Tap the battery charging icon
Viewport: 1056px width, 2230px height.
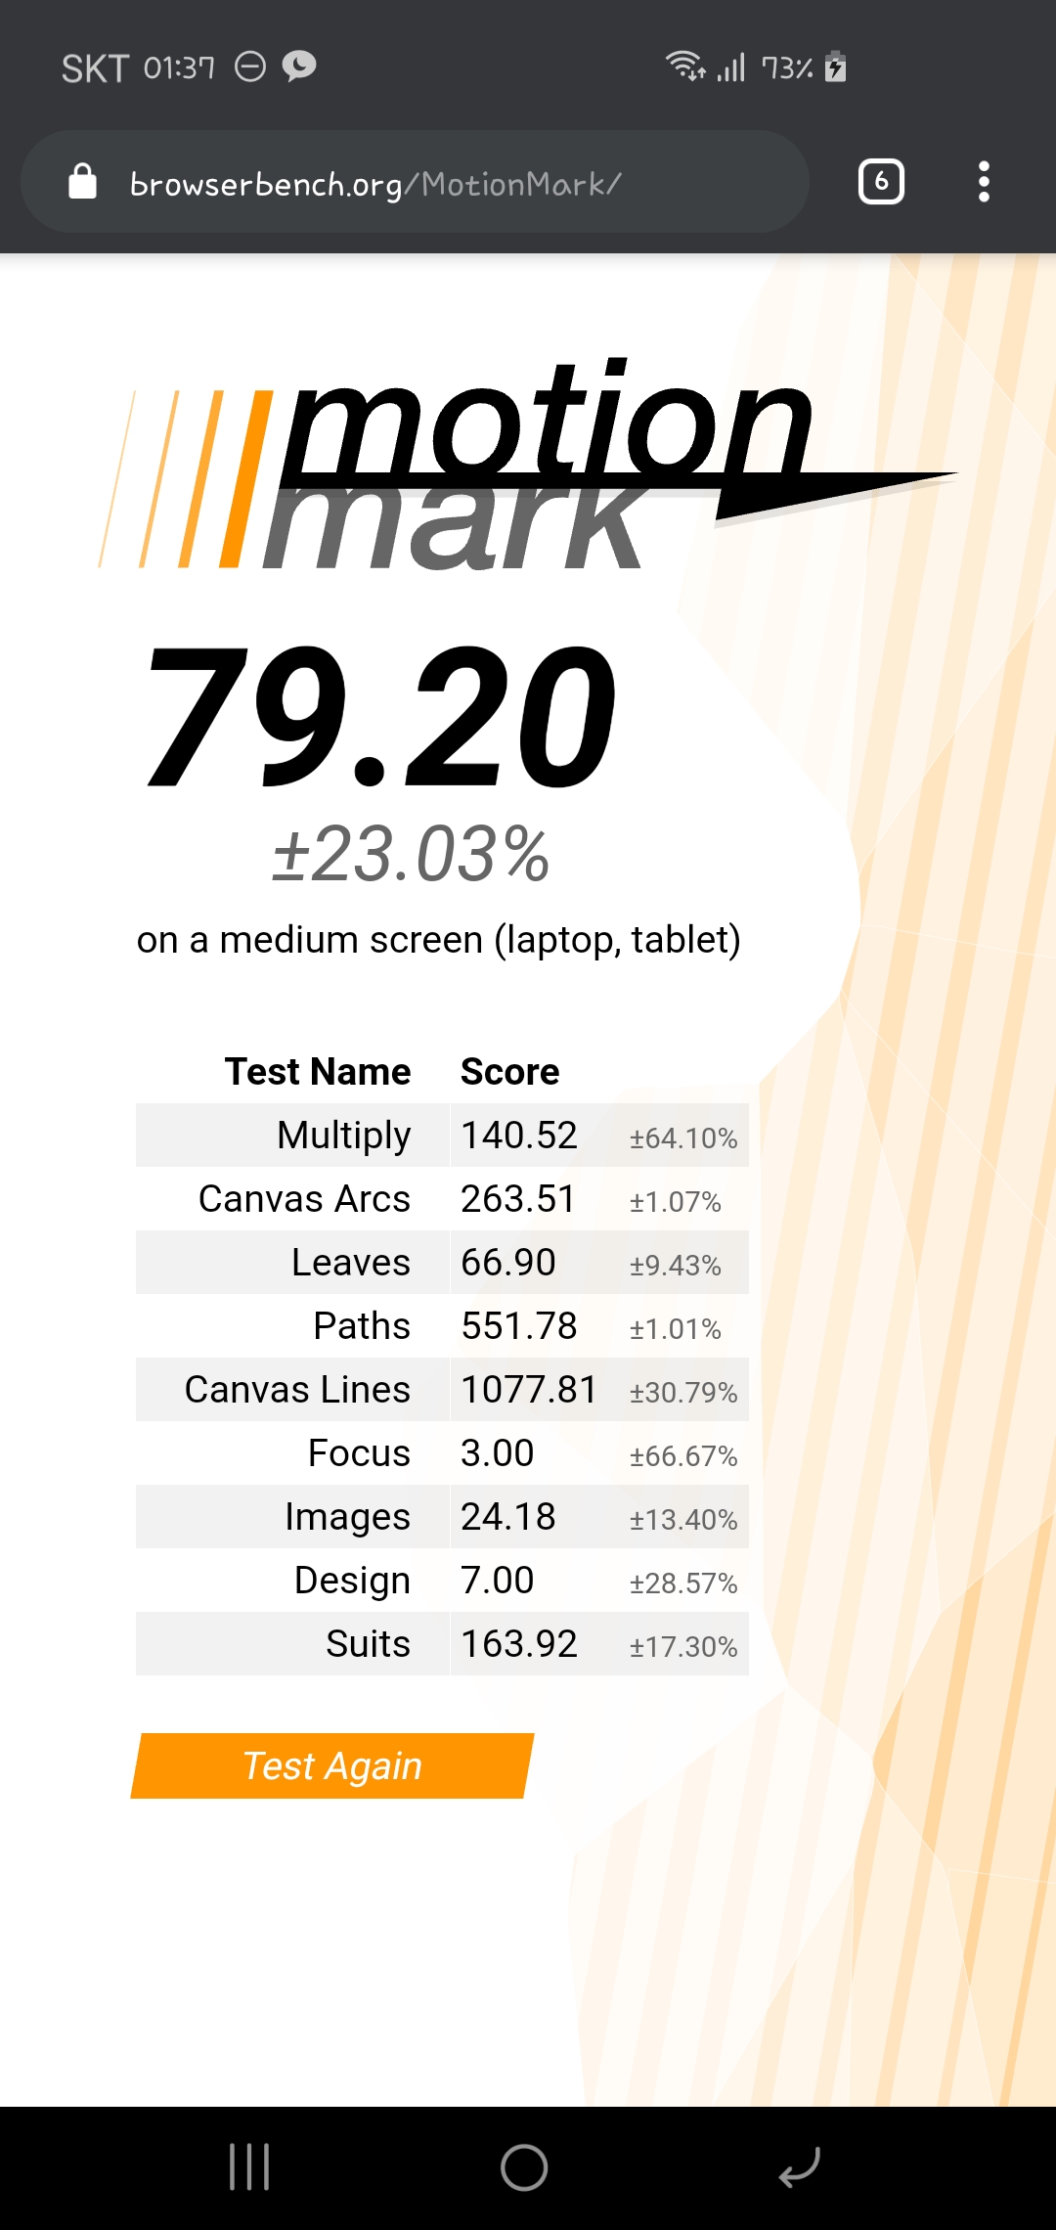(835, 67)
